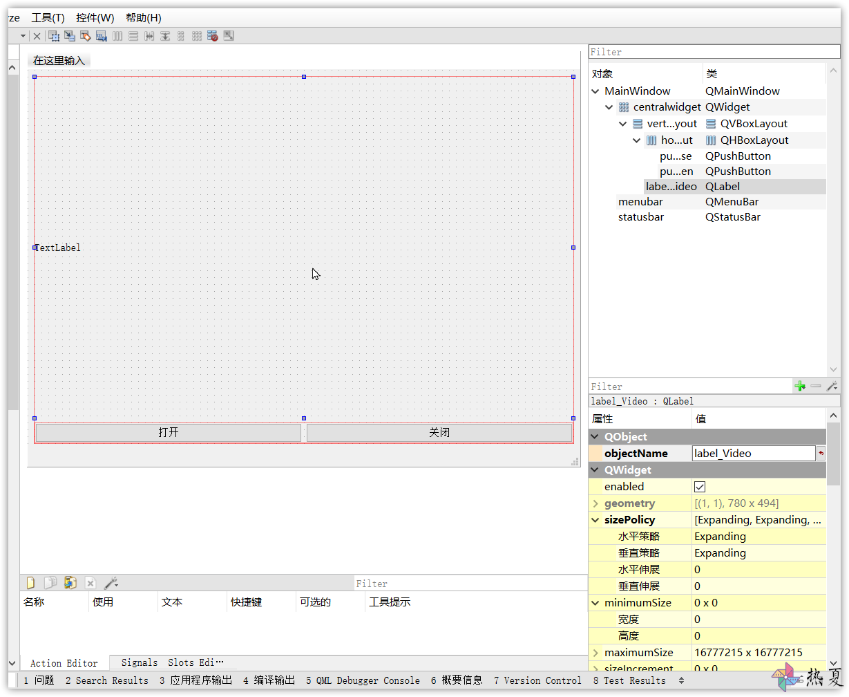Apply horizontal layout from the toolbar
Screen dimensions: 849x697
click(117, 36)
